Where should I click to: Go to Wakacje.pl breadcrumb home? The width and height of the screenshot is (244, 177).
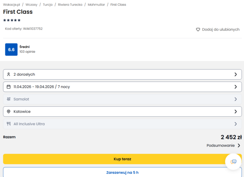(11, 5)
